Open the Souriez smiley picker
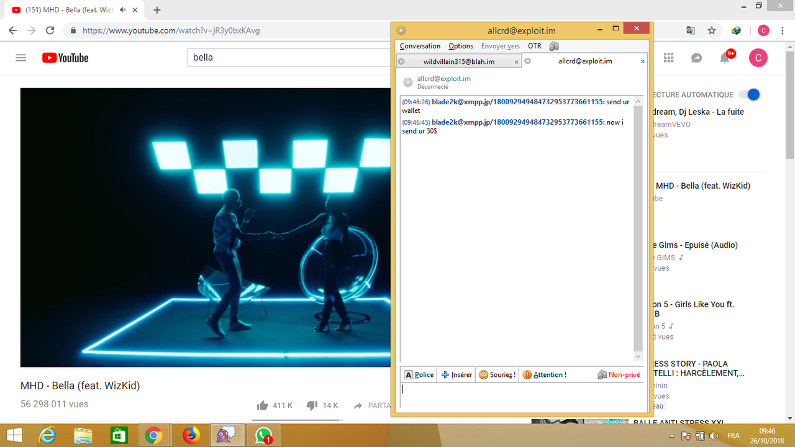The image size is (795, 447). [497, 375]
